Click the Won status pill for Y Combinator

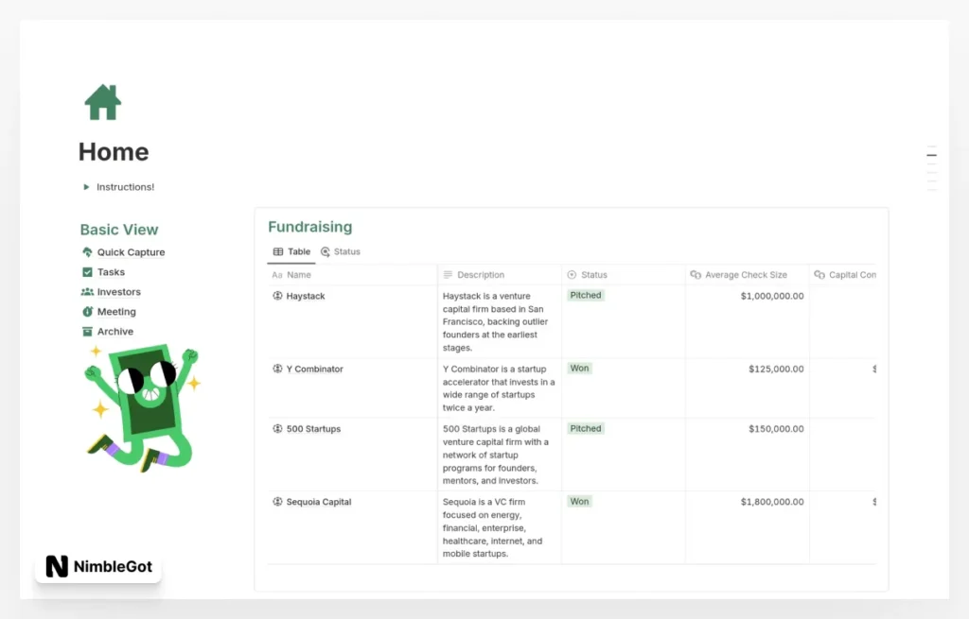pyautogui.click(x=579, y=369)
